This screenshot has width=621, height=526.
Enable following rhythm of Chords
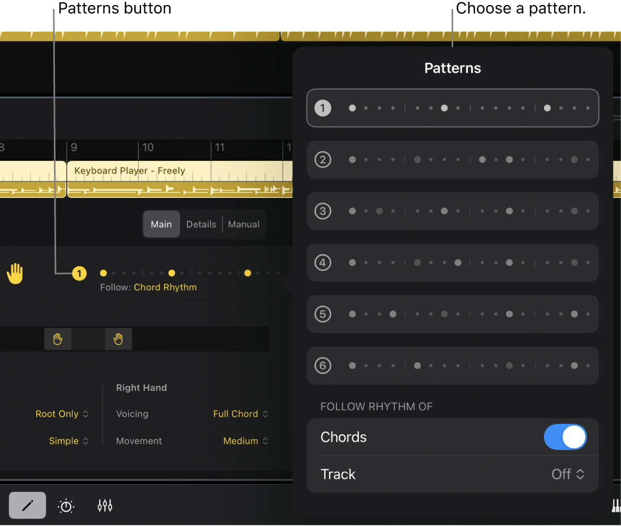pos(565,436)
